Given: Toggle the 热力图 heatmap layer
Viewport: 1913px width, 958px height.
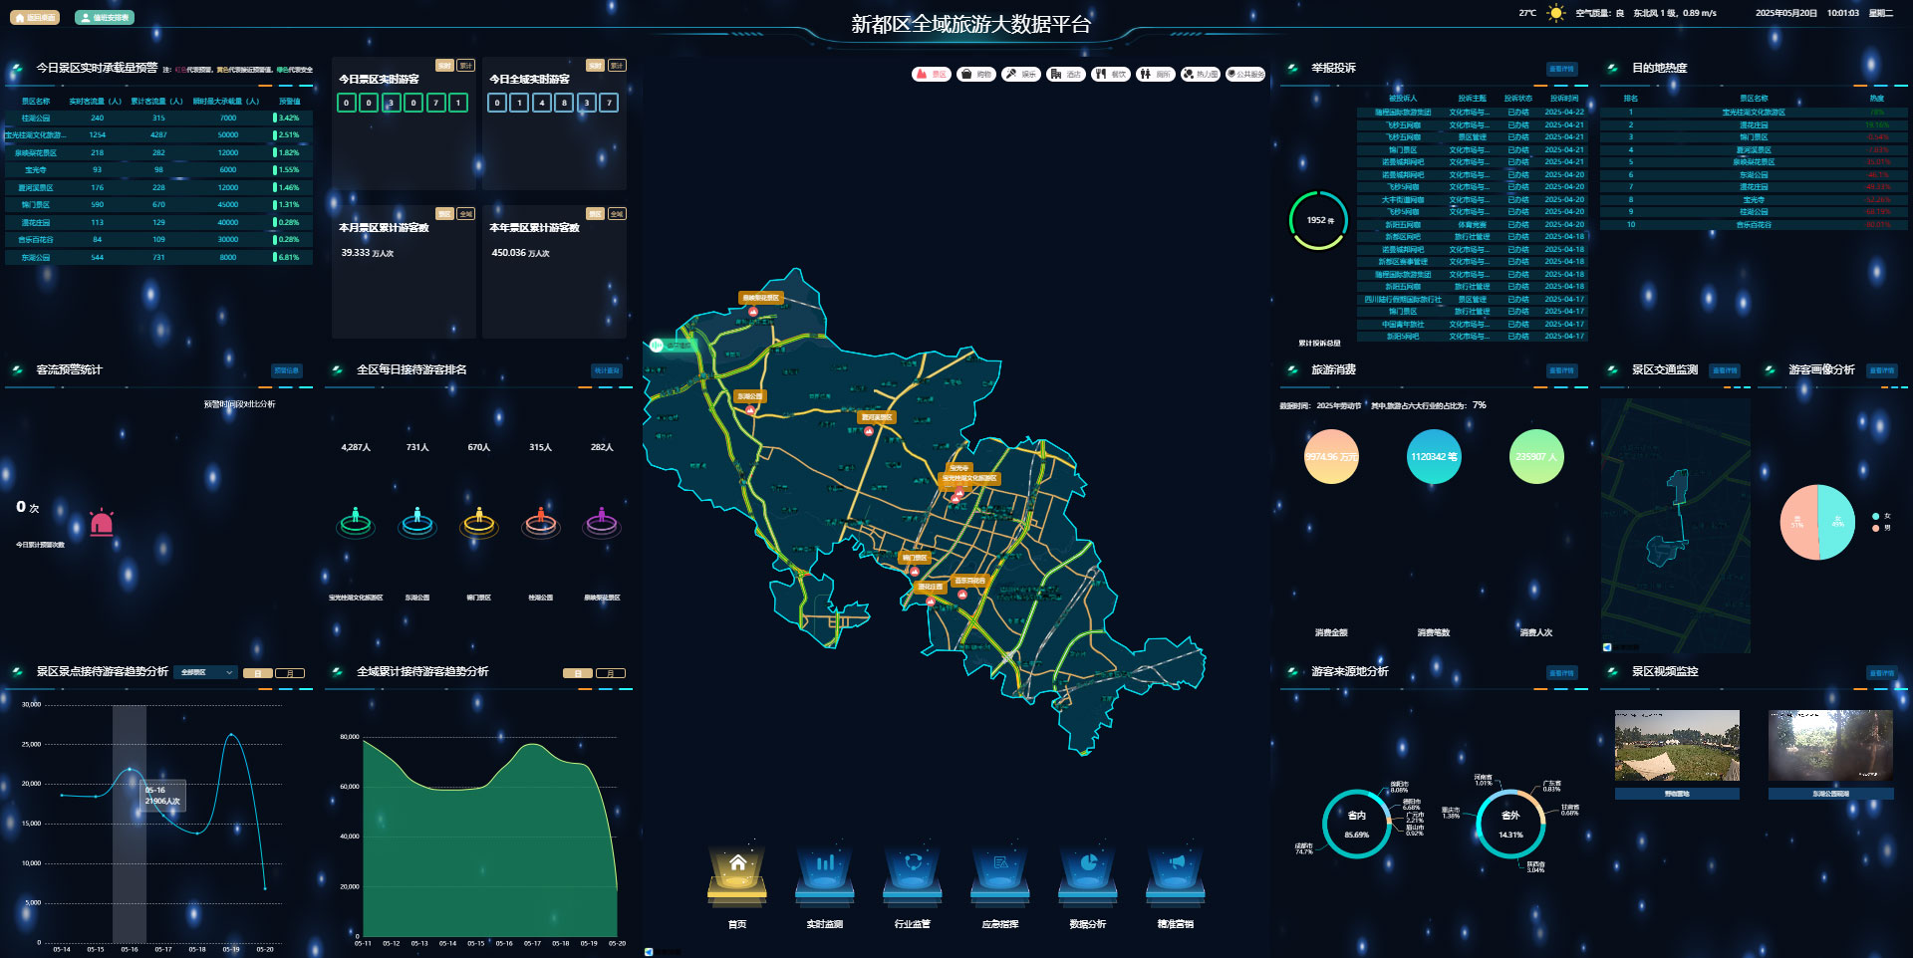Looking at the screenshot, I should click(1201, 75).
